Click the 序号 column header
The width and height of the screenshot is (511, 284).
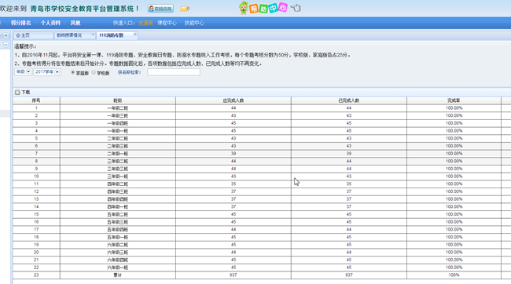pos(36,100)
